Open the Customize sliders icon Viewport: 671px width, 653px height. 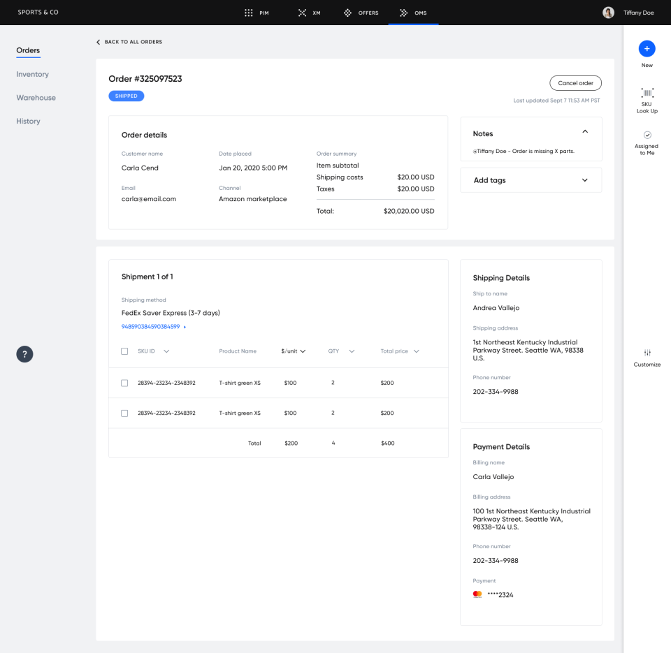(647, 353)
